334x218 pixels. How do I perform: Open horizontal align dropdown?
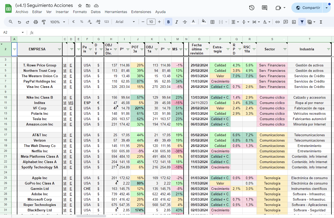click(235, 22)
